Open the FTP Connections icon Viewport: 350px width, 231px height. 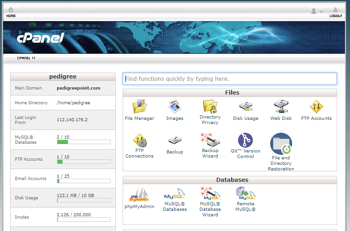point(140,140)
